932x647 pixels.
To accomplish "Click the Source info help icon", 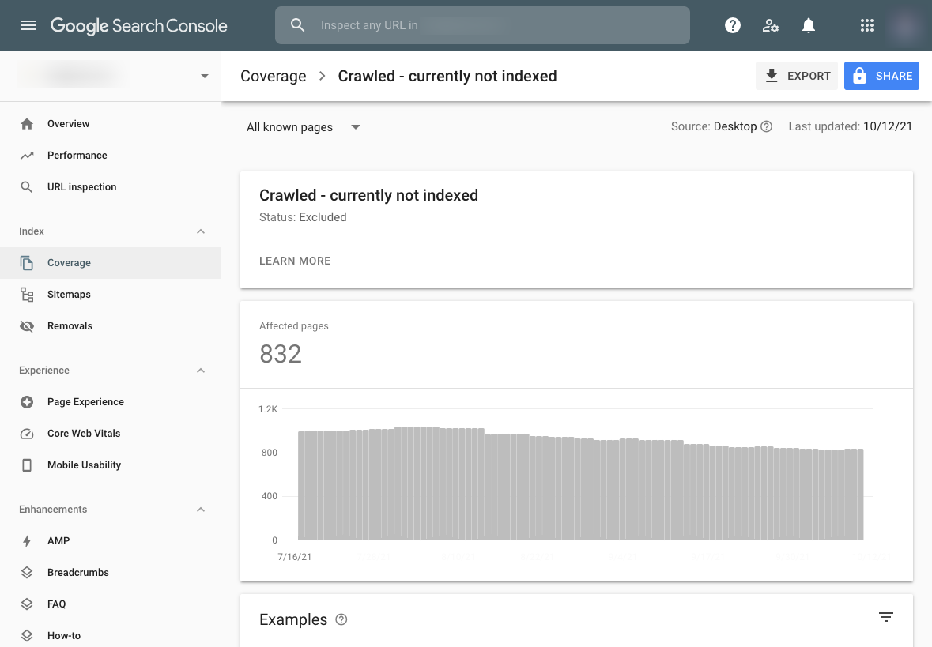I will tap(766, 127).
